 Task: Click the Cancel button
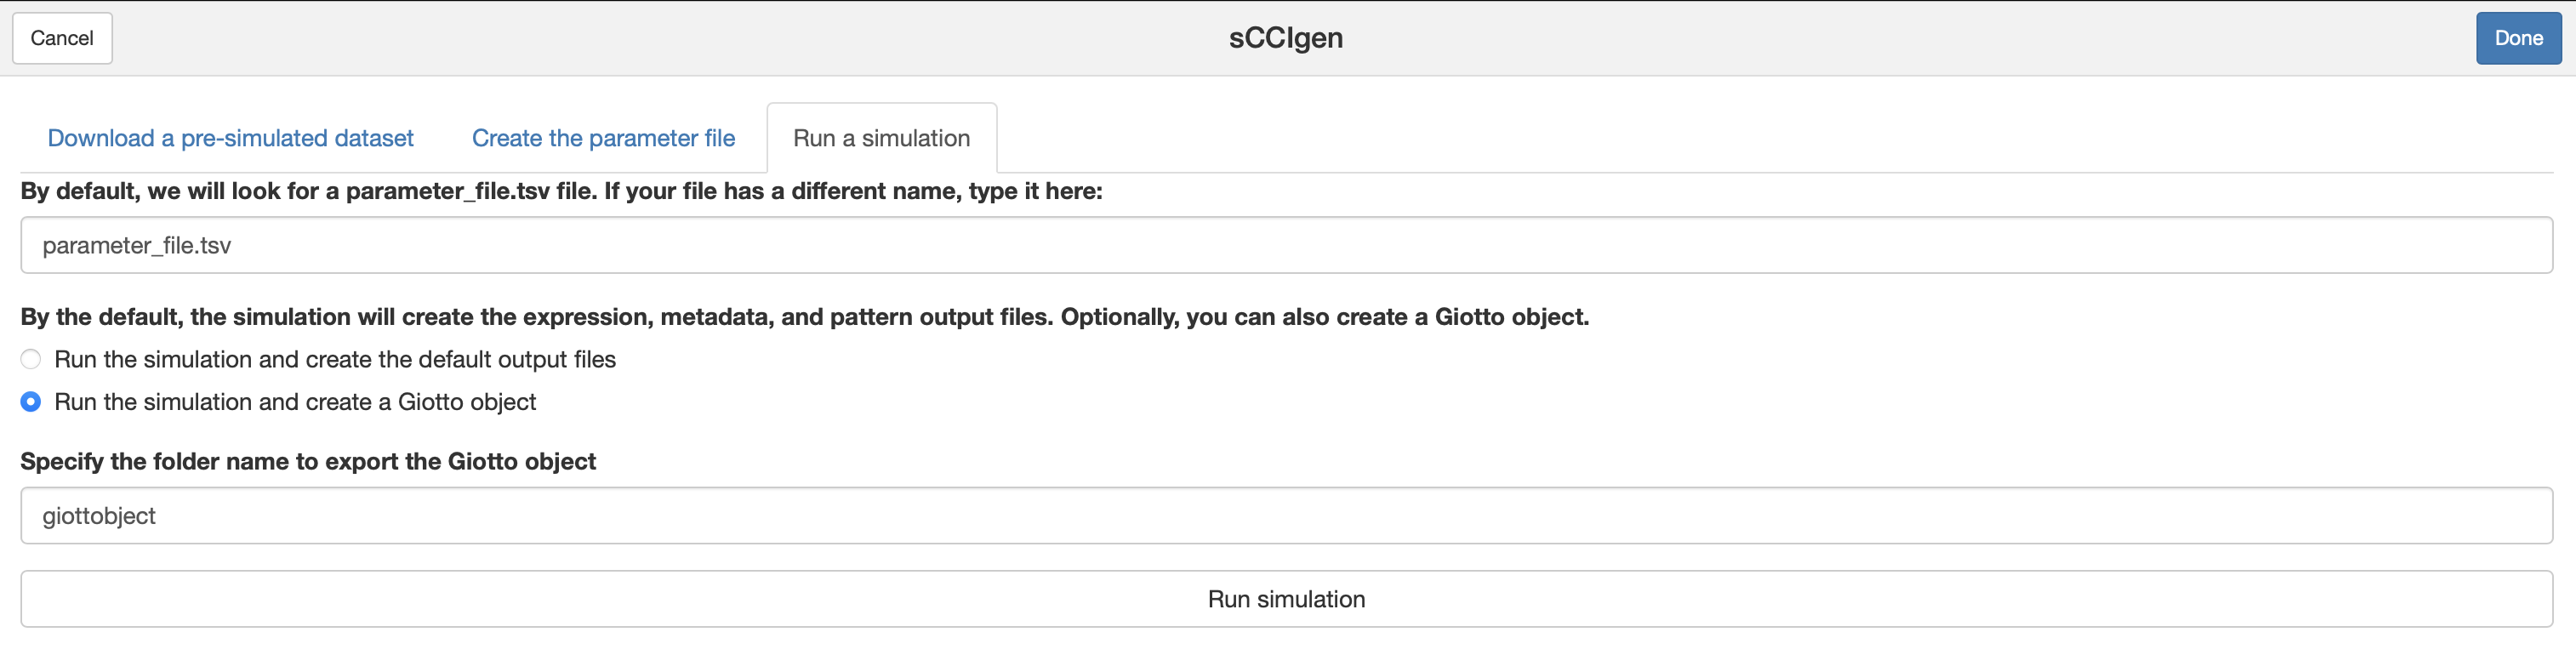(x=62, y=38)
